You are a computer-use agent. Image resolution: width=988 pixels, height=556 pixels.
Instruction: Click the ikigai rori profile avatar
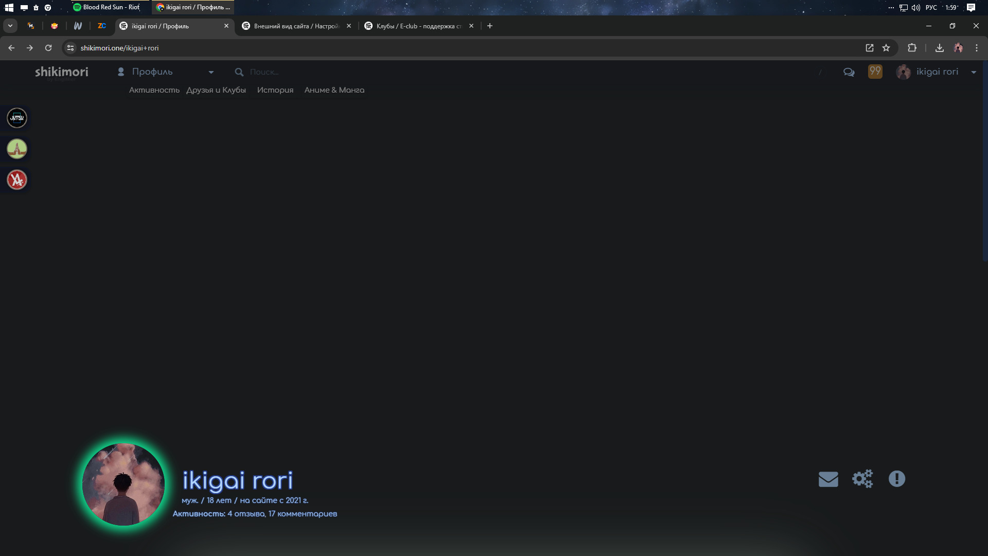pyautogui.click(x=123, y=484)
